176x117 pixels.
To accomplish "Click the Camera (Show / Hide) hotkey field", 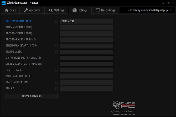I will (x=86, y=76).
